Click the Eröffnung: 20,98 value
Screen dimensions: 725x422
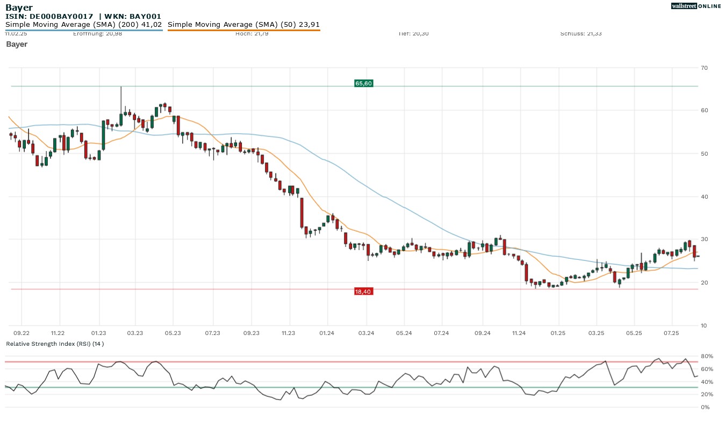97,33
